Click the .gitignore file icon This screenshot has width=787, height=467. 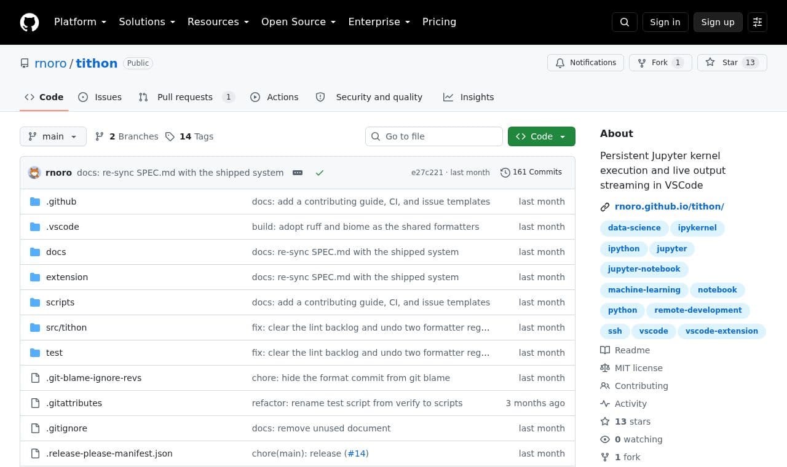[x=35, y=428]
